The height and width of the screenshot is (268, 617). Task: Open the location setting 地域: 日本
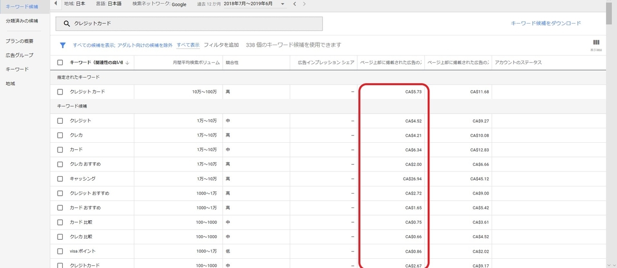75,4
